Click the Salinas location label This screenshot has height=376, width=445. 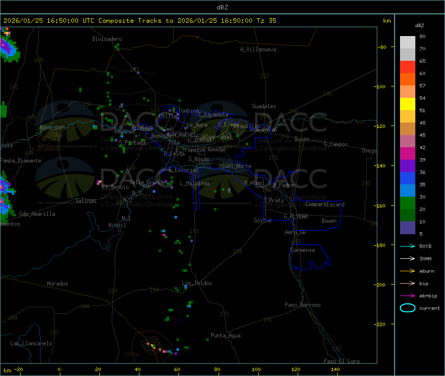pos(86,201)
